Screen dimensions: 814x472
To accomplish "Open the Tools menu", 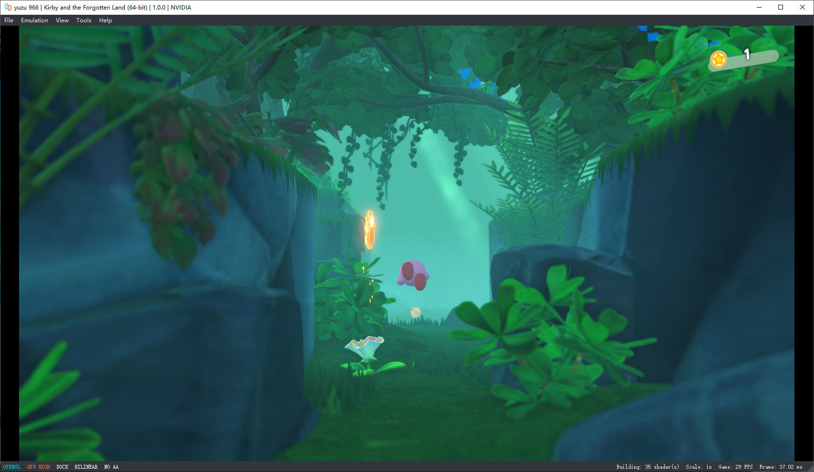I will tap(84, 20).
